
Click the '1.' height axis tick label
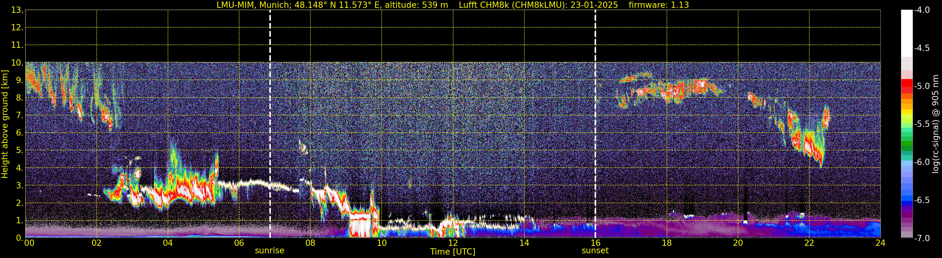[19, 221]
